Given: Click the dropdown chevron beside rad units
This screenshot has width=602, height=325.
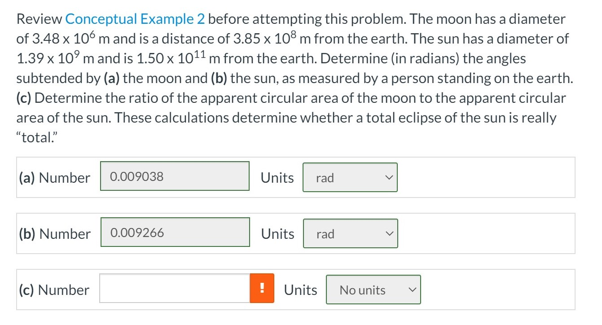Looking at the screenshot, I should pos(390,177).
